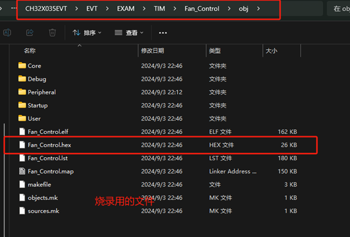Image resolution: width=350 pixels, height=237 pixels.
Task: Select the Fan_Control.map file icon
Action: [x=22, y=171]
